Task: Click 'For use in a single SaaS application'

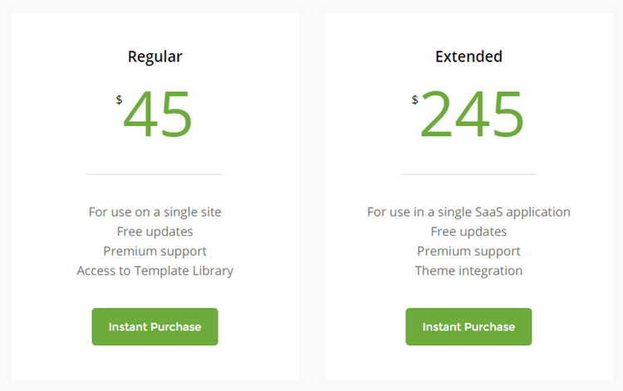Action: (468, 212)
